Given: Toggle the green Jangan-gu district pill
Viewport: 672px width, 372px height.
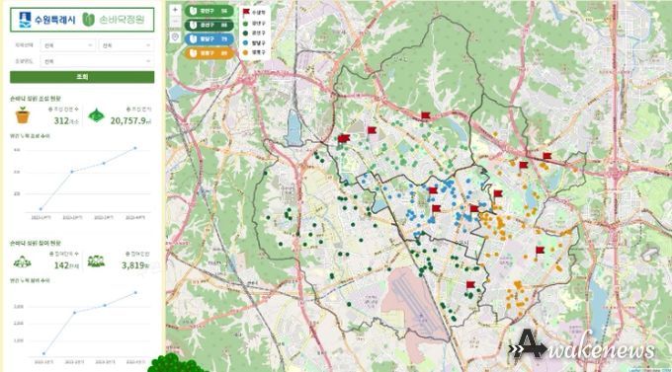Looking at the screenshot, I should click(x=210, y=11).
